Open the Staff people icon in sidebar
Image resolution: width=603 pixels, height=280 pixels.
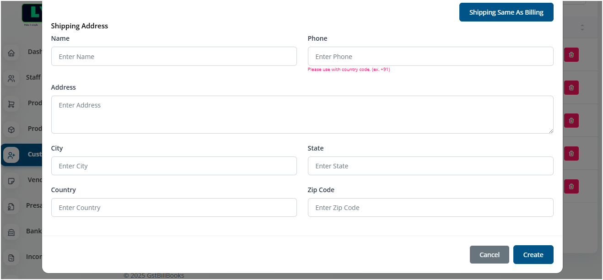click(11, 78)
